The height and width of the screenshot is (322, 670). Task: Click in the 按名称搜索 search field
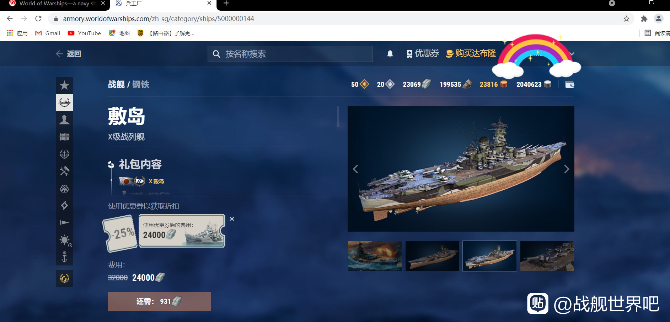coord(290,54)
